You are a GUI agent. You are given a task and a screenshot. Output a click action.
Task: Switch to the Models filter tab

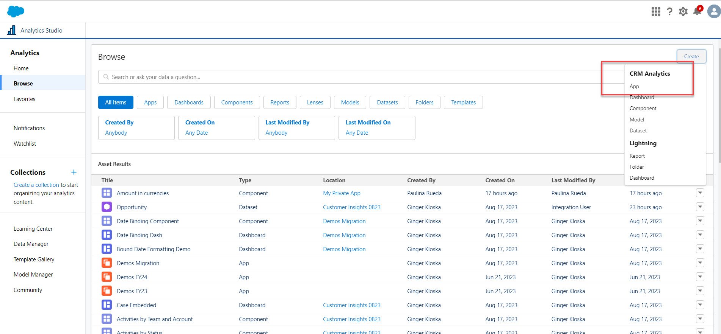[x=350, y=103]
